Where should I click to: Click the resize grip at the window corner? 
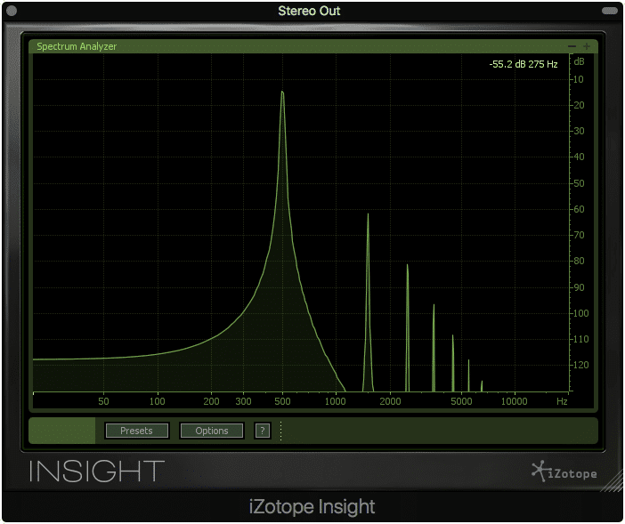coord(613,481)
